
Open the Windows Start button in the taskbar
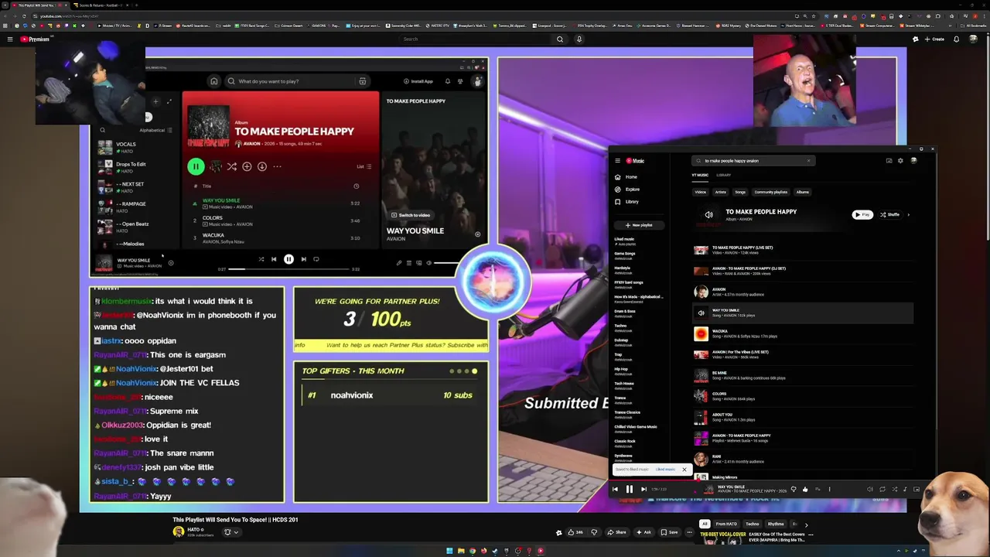pos(449,551)
